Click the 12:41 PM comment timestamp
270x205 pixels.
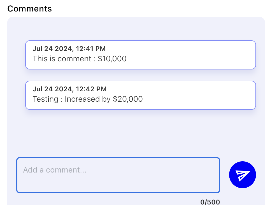[x=90, y=49]
